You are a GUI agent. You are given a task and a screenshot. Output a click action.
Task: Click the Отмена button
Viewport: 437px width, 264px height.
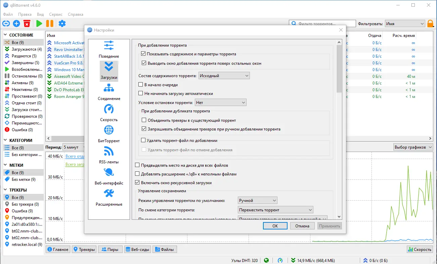[x=302, y=226]
